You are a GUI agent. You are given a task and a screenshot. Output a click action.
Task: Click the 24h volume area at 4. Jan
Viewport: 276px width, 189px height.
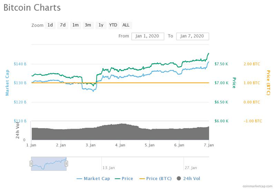(x=121, y=132)
